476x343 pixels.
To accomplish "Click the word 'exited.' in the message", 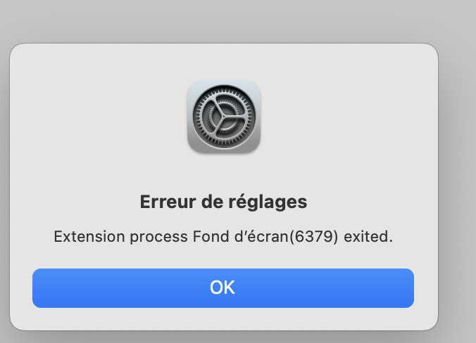I will [368, 237].
